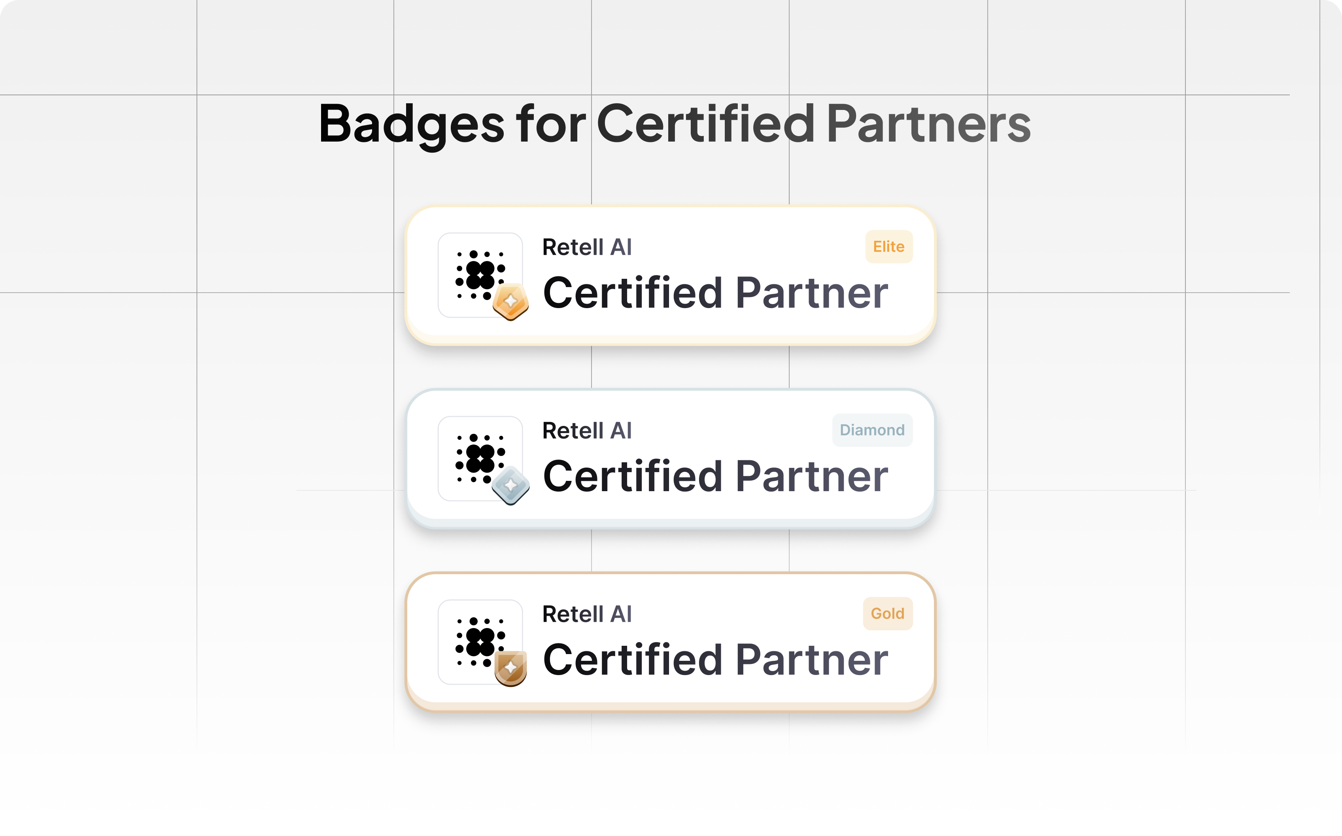Click the Certified Partner text on the Gold badge
This screenshot has width=1342, height=836.
(715, 660)
